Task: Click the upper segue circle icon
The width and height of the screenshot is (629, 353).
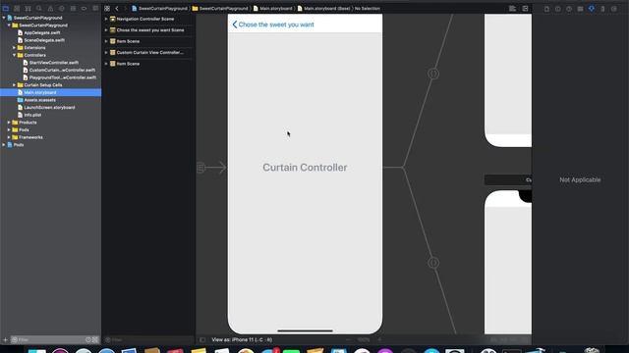Action: point(433,74)
